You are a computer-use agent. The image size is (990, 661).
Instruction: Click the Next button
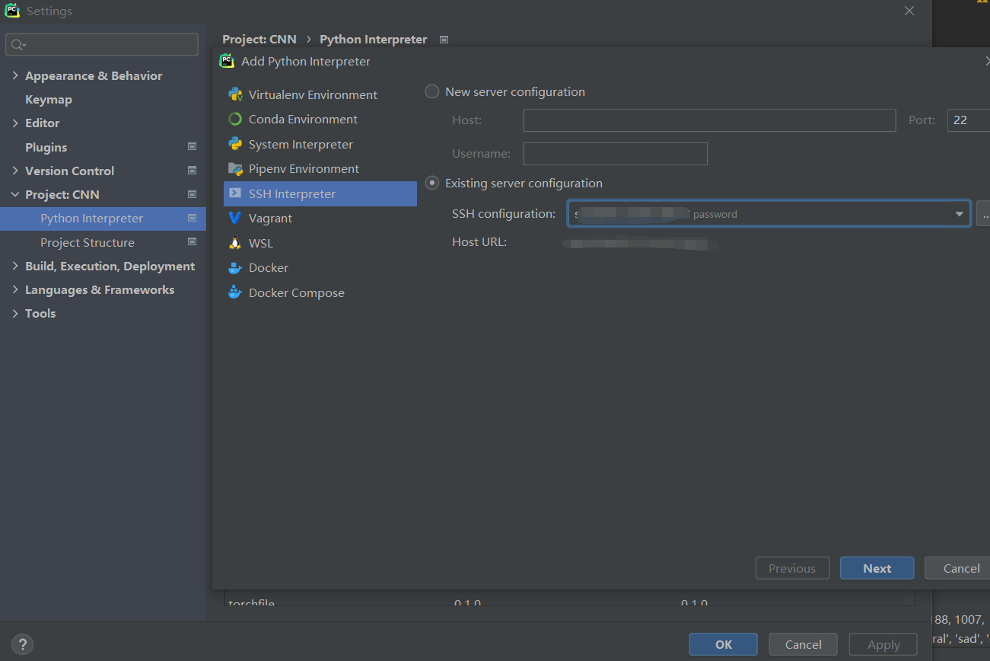(877, 568)
